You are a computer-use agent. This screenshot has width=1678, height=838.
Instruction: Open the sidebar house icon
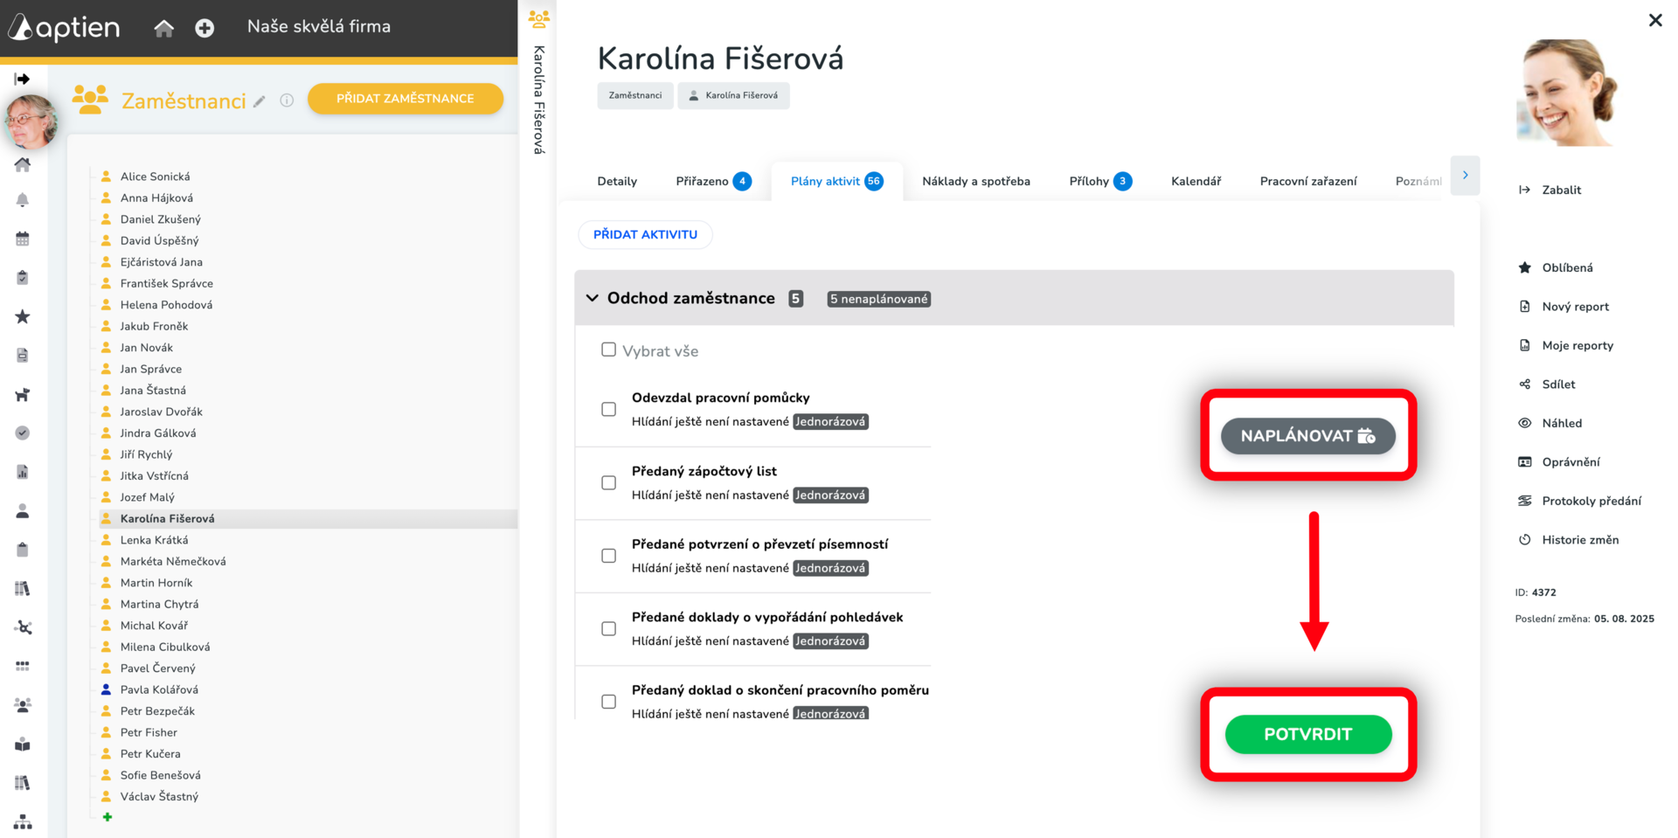point(23,164)
